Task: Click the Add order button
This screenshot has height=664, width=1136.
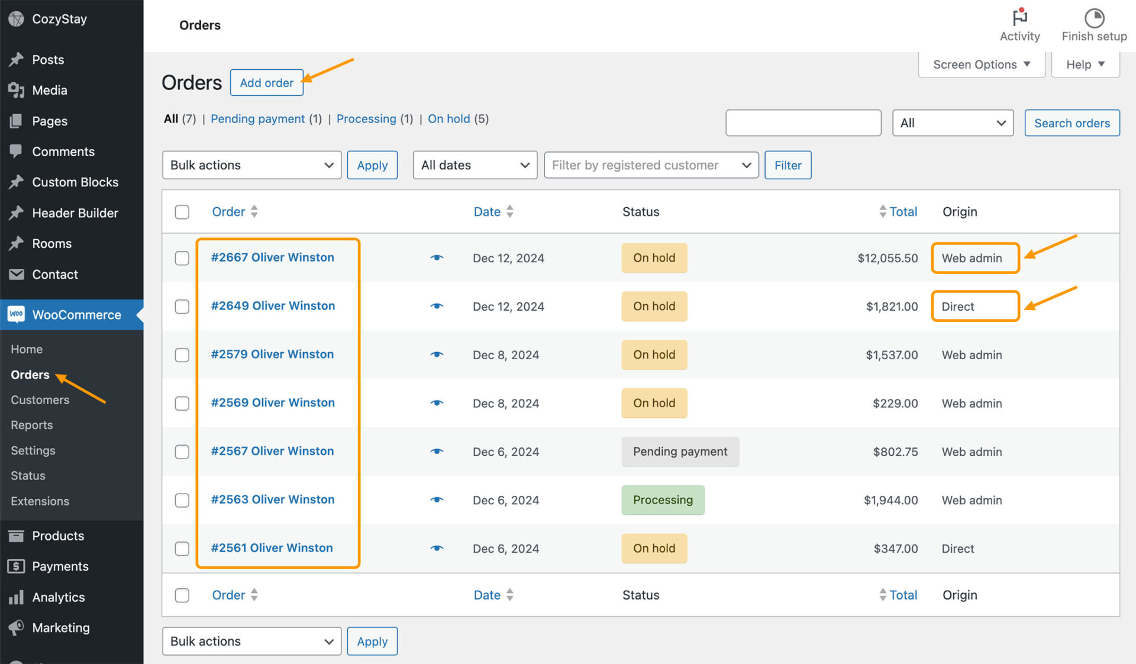Action: click(x=266, y=83)
